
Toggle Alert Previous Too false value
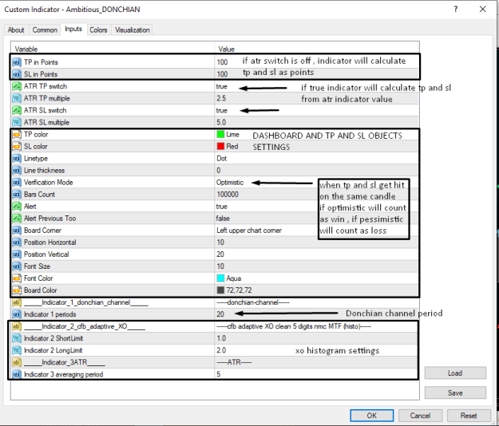coord(223,219)
